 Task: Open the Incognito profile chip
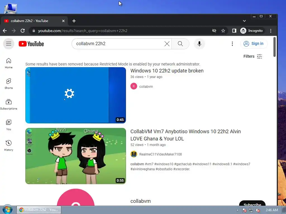[252, 31]
